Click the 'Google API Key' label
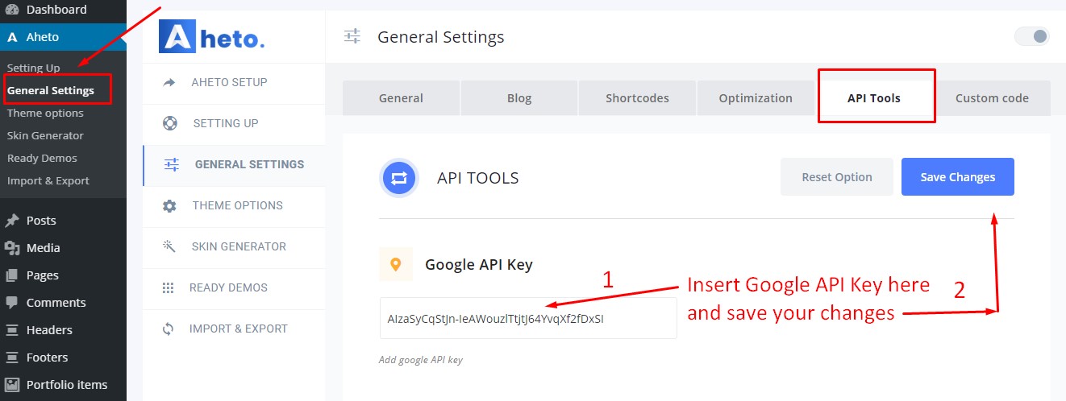 (x=479, y=264)
